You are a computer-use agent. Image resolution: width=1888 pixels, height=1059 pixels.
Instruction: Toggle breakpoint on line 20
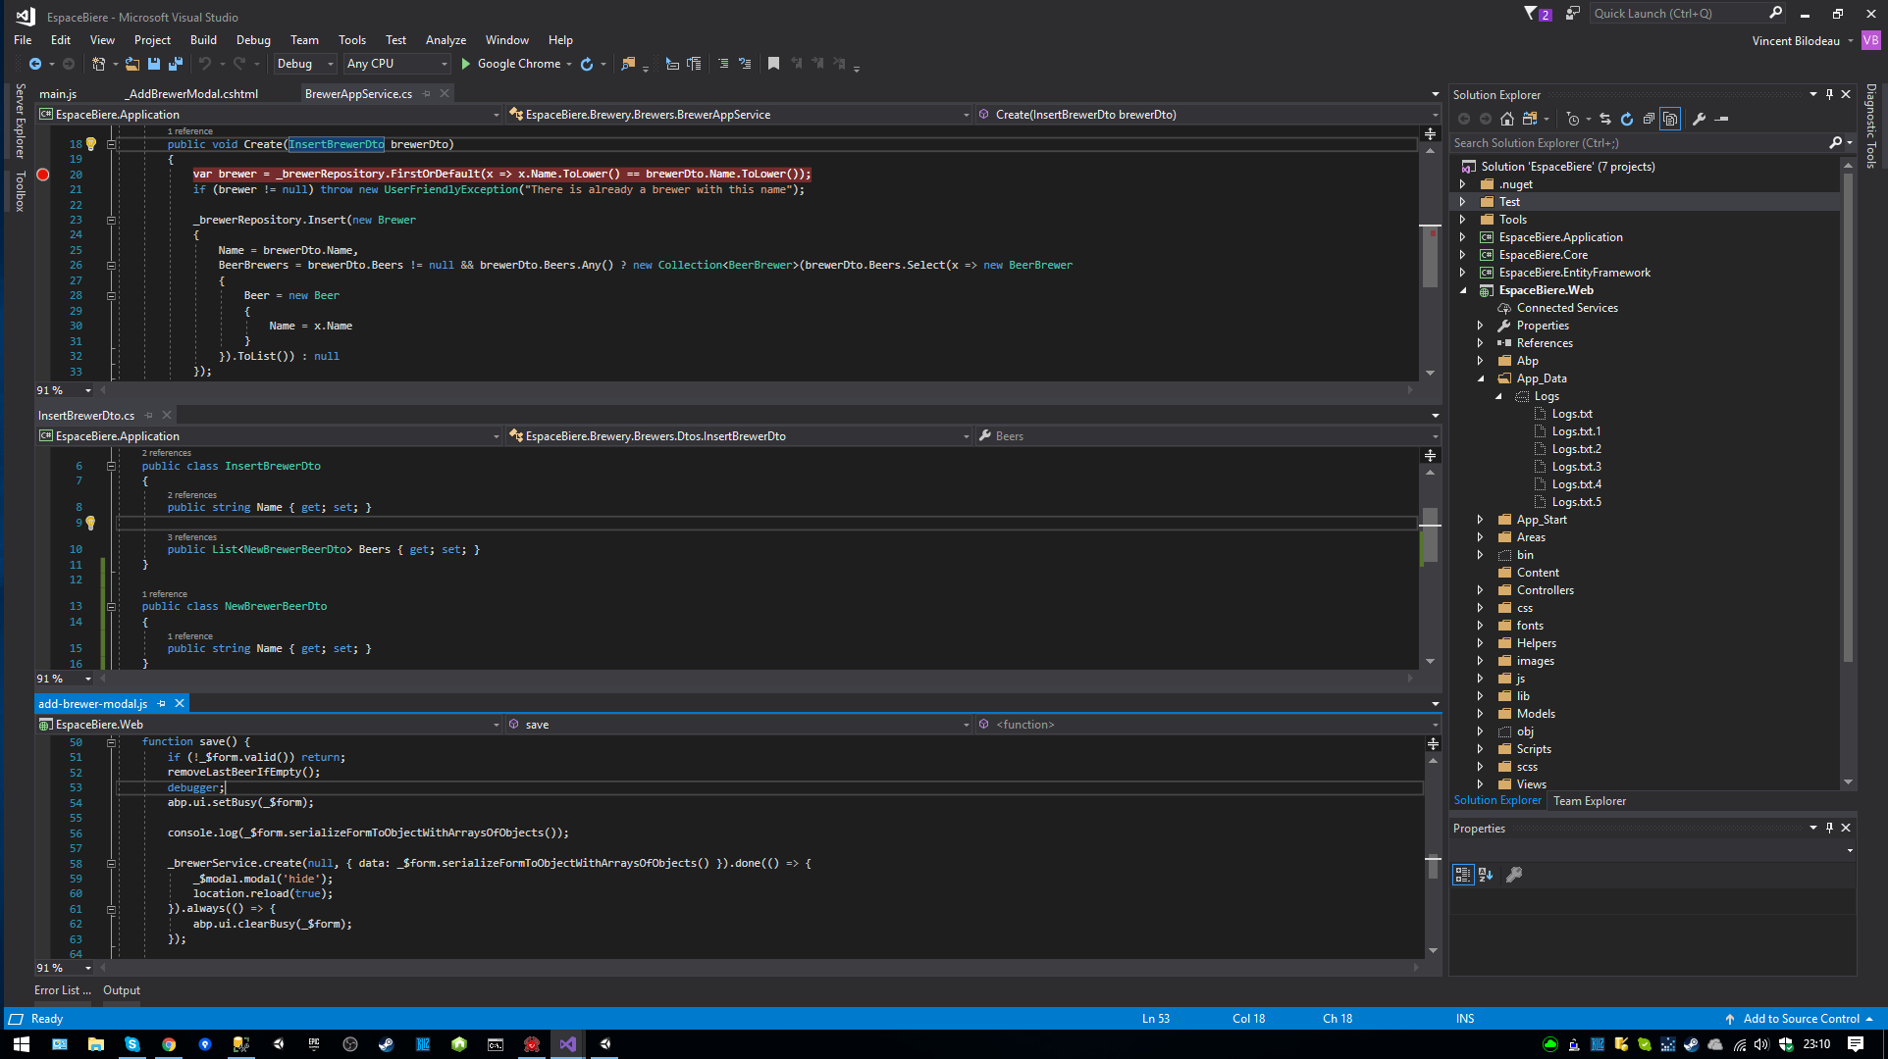pyautogui.click(x=43, y=175)
